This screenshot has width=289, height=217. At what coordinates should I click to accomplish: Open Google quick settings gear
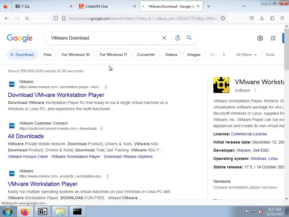coord(260,38)
